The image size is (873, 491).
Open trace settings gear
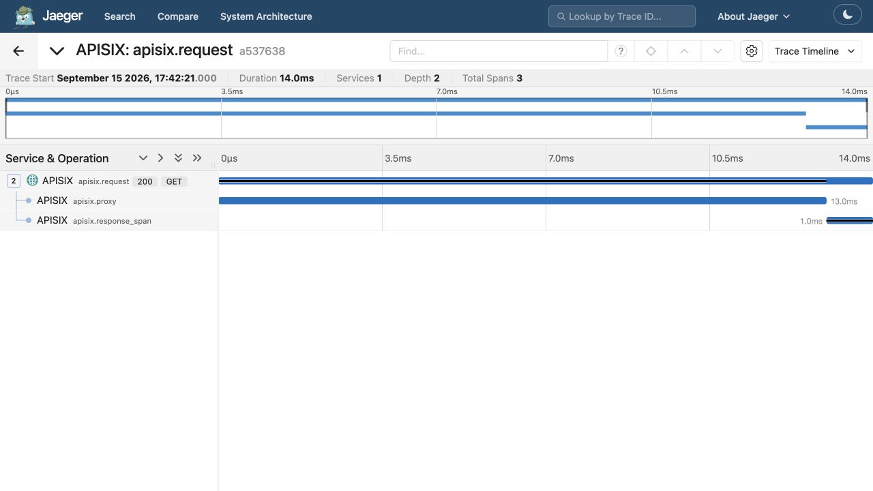(x=752, y=51)
